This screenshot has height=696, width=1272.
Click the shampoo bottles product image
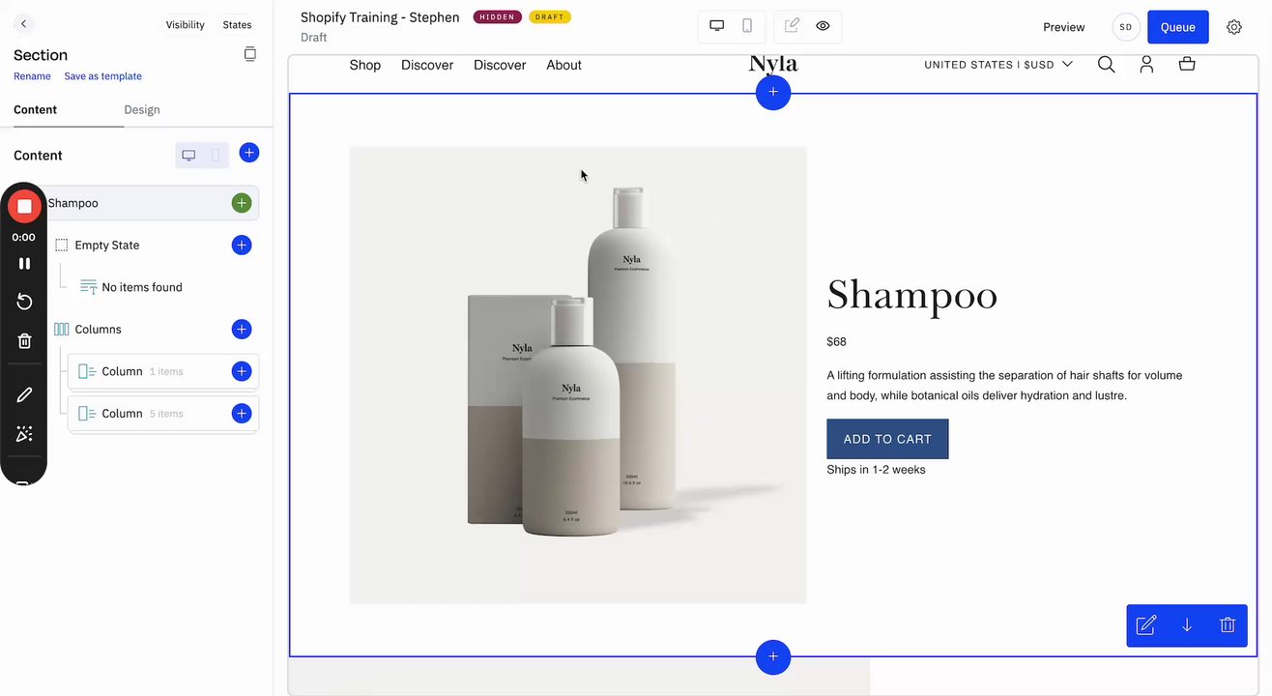(578, 375)
